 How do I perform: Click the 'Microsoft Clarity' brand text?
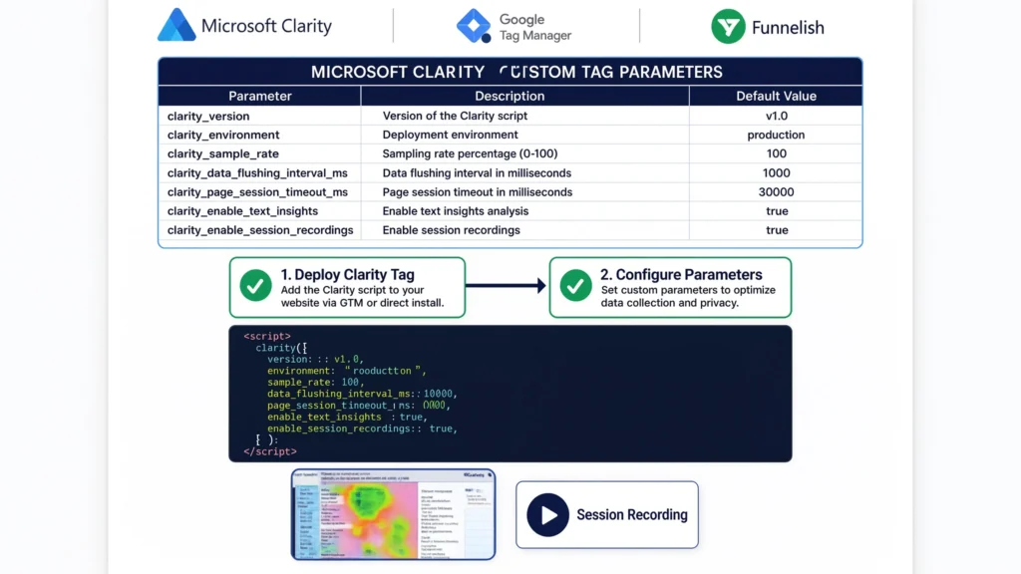pos(266,25)
